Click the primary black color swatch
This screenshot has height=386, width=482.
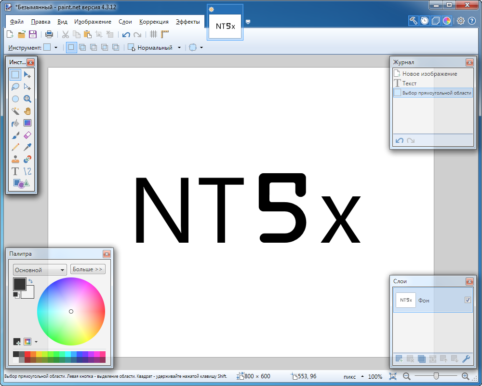click(19, 284)
